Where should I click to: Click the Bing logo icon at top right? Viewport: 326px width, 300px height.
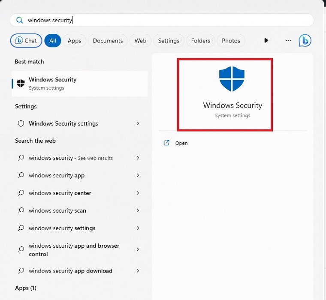[305, 41]
